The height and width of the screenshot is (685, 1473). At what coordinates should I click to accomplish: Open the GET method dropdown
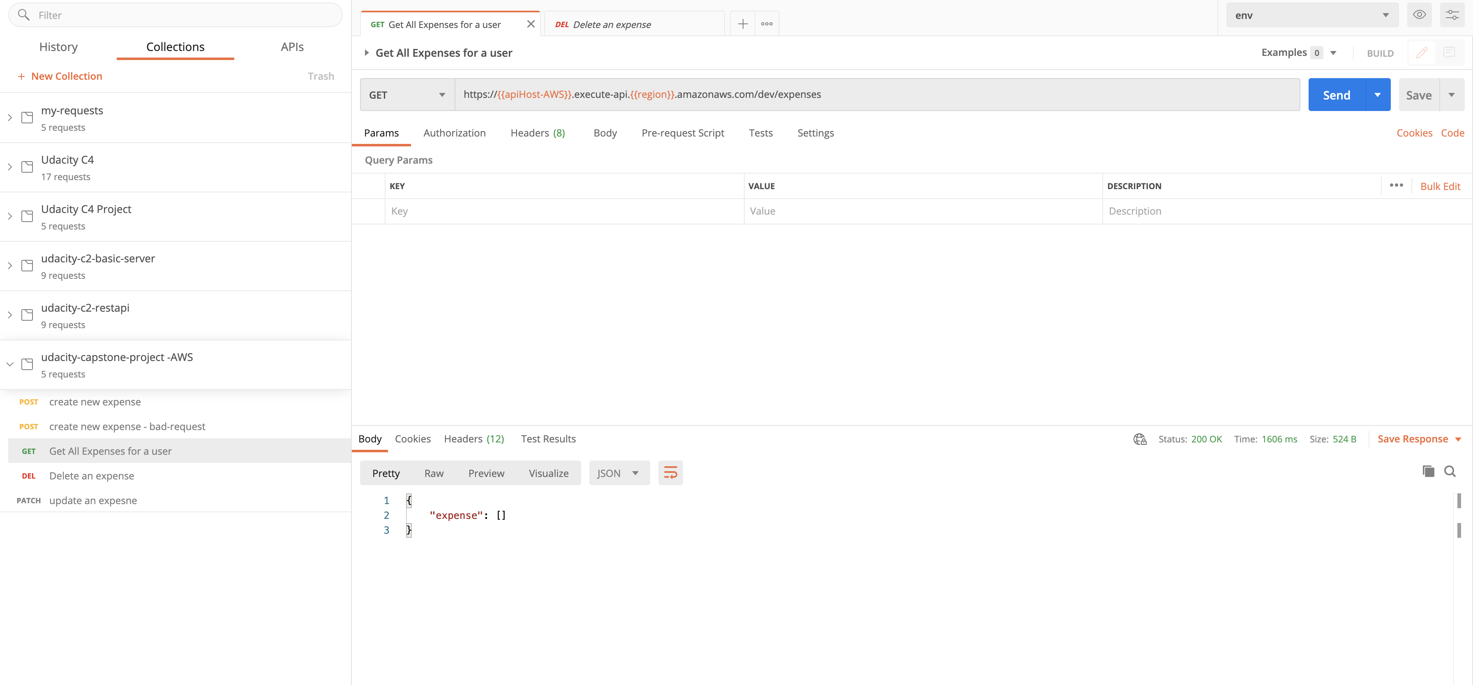point(406,95)
